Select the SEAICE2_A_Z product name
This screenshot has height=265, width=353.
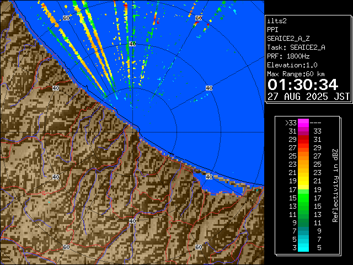tap(288, 38)
